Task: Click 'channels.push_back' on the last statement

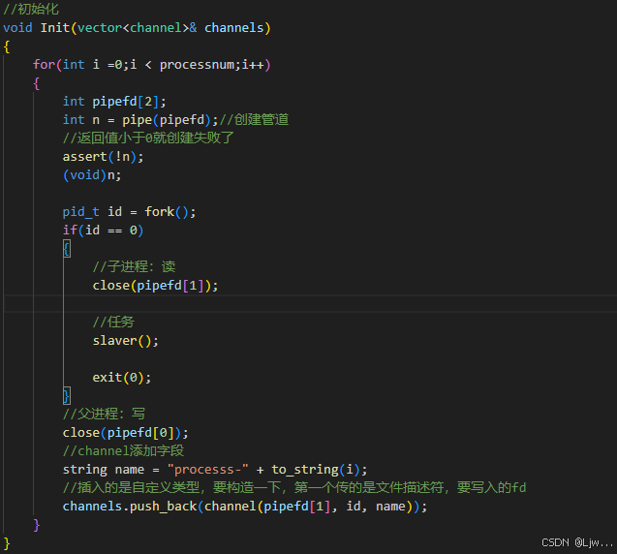Action: (x=130, y=507)
